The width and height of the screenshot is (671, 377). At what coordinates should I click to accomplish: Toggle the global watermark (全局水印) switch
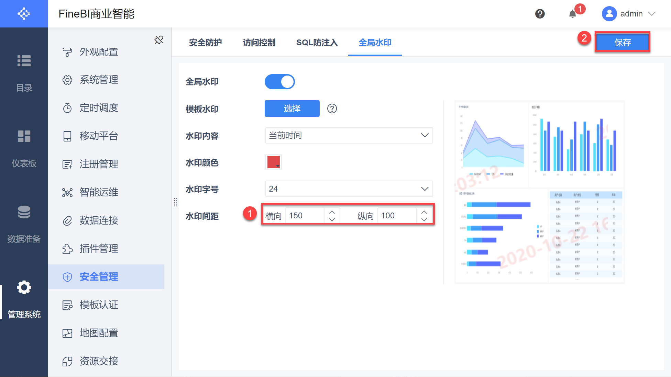pyautogui.click(x=279, y=82)
